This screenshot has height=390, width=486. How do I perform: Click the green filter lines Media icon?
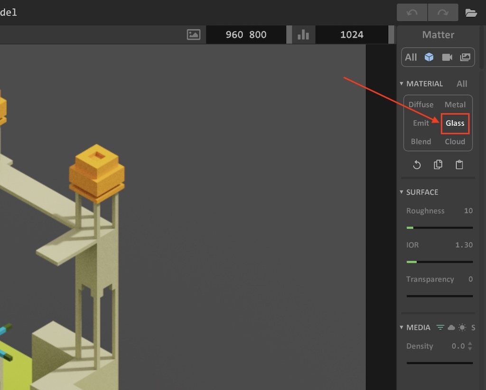(440, 327)
